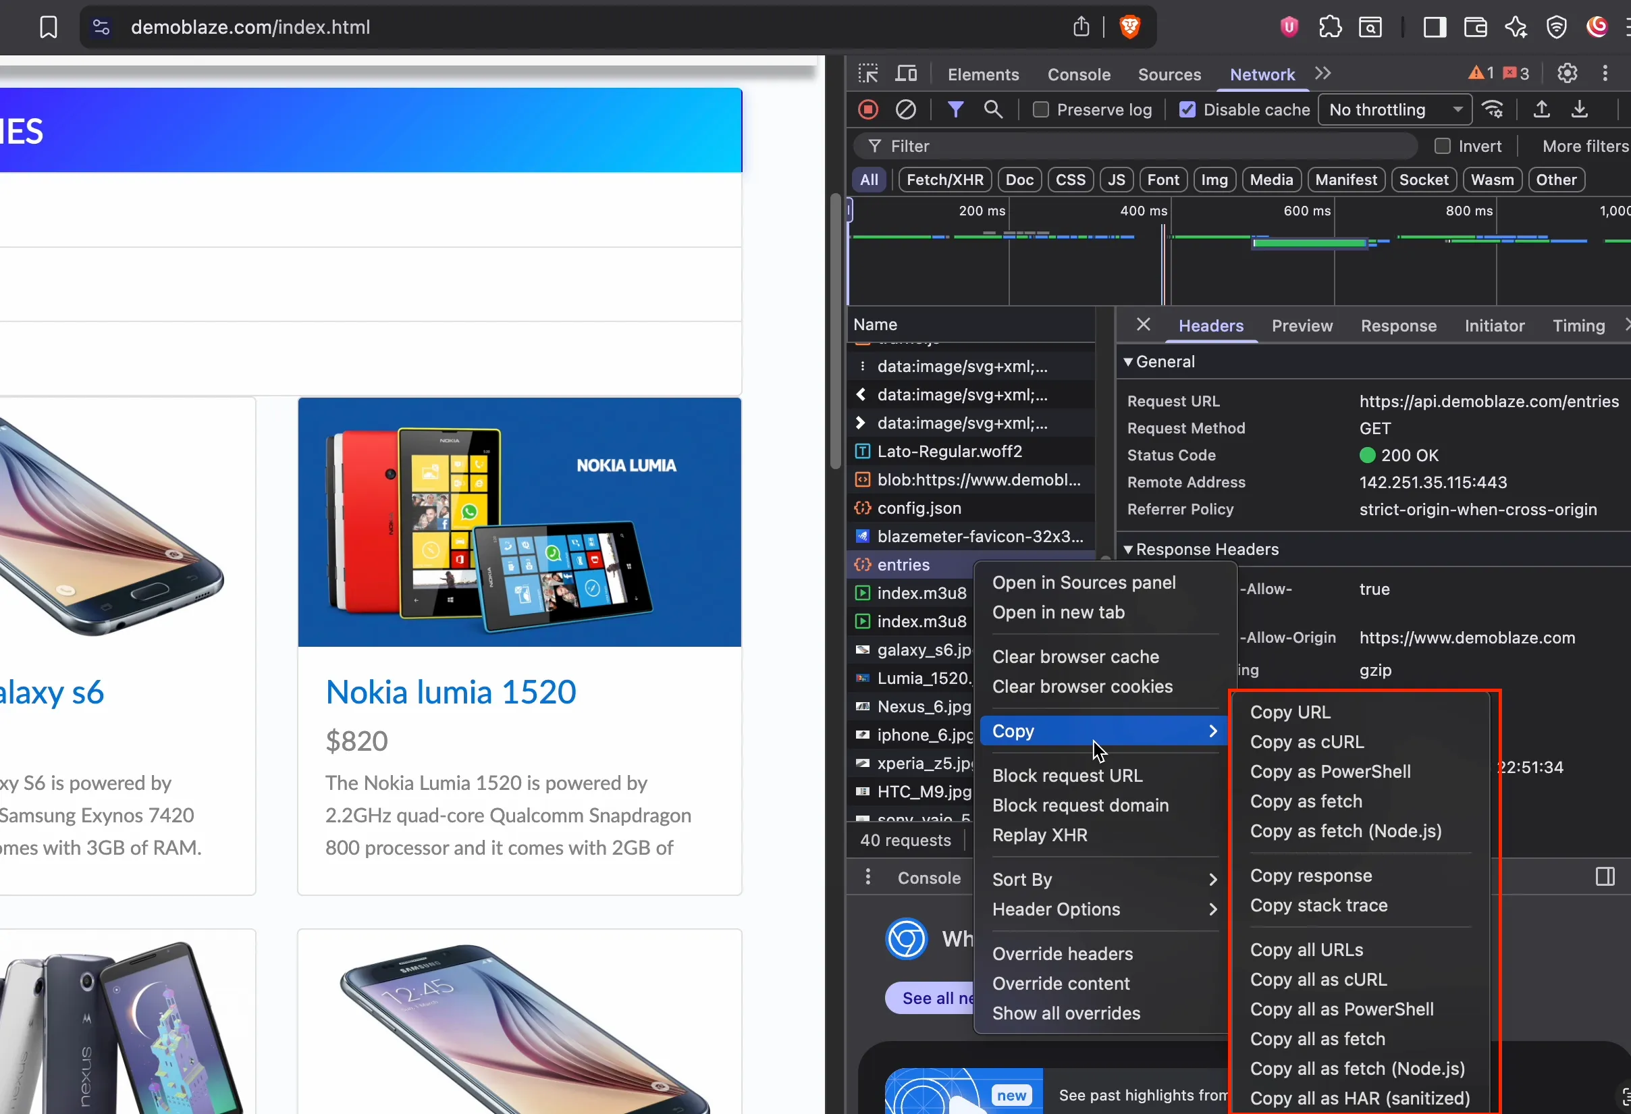Viewport: 1631px width, 1114px height.
Task: Choose Copy as cURL from the menu
Action: pos(1307,741)
